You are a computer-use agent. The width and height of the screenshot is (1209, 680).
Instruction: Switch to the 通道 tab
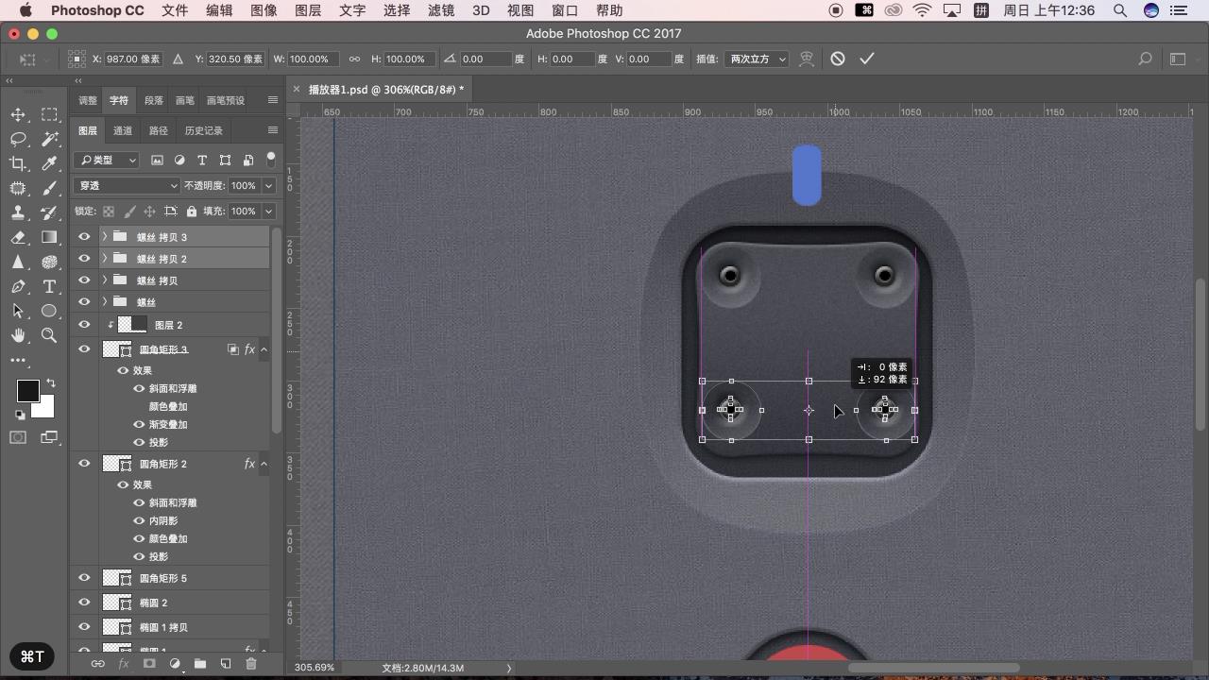pyautogui.click(x=123, y=130)
